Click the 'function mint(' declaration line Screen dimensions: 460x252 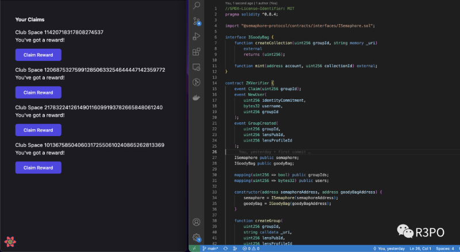(306, 66)
